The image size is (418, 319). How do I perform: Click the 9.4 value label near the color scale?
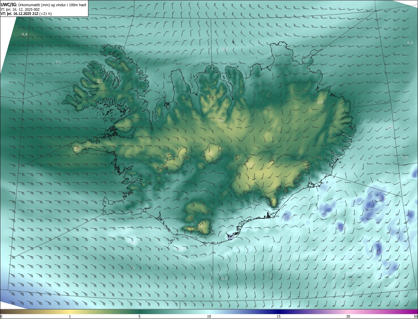[x=341, y=302]
